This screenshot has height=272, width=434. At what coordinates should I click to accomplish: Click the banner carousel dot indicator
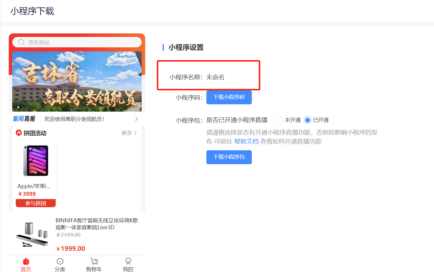pyautogui.click(x=18, y=107)
